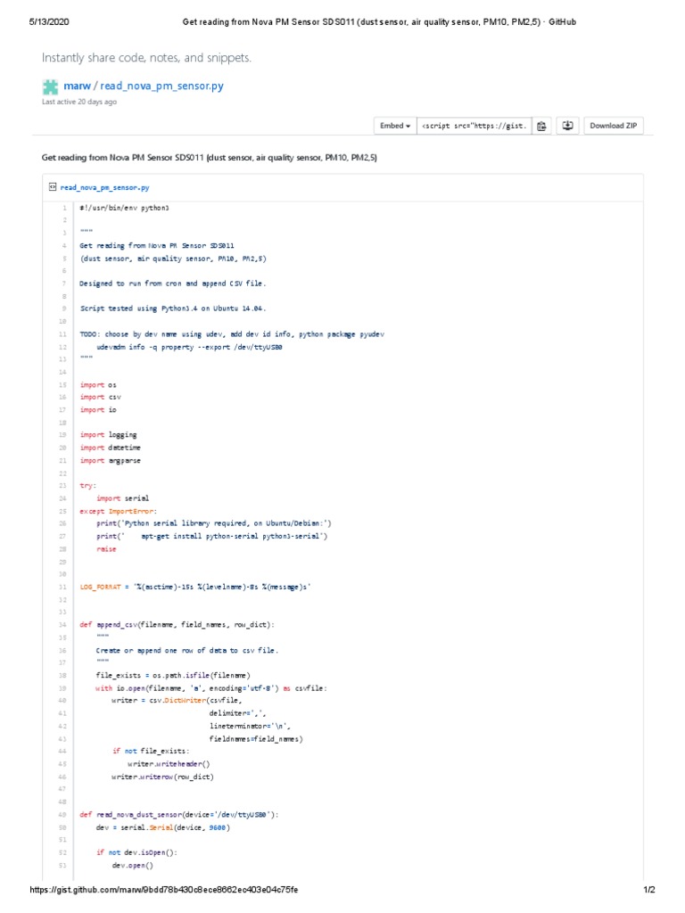
Task: Click the 'import logging' code line
Action: tap(108, 435)
